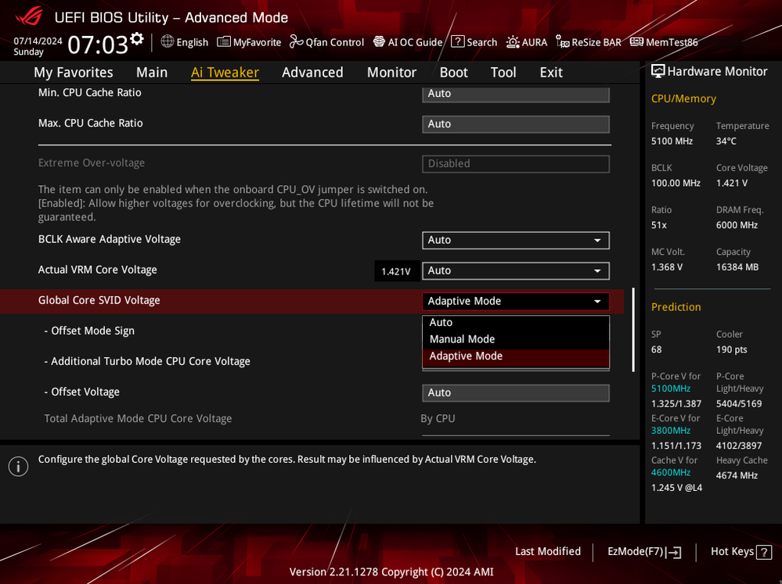This screenshot has height=584, width=782.
Task: Click the MemTest86 icon
Action: [x=636, y=42]
